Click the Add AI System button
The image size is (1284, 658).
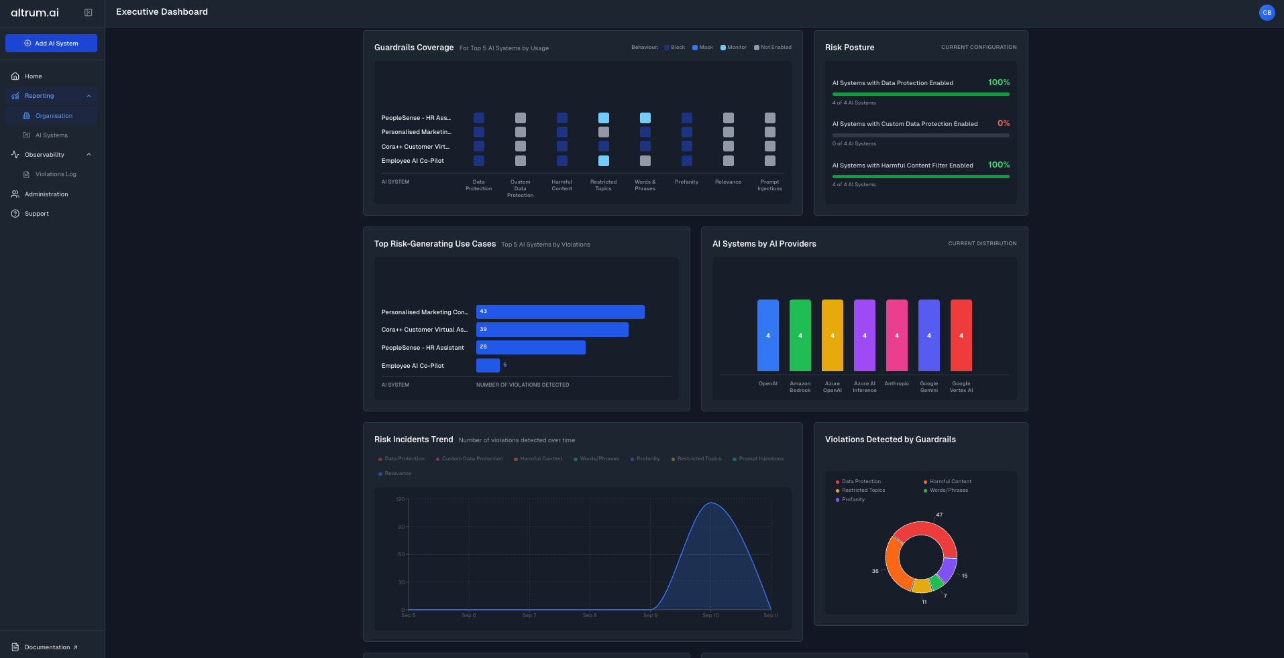pyautogui.click(x=51, y=43)
